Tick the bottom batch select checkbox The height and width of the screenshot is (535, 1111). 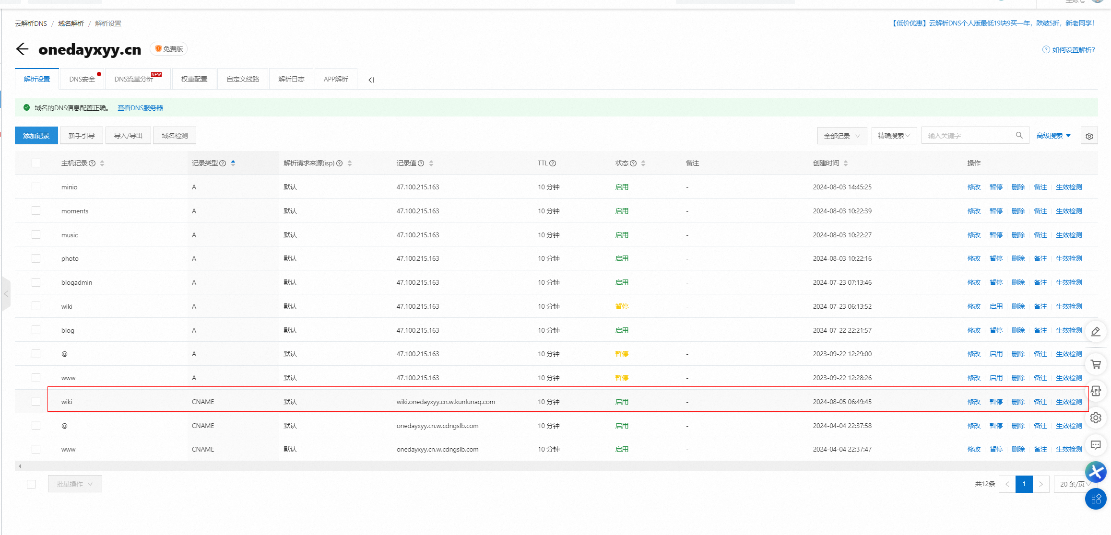[31, 484]
